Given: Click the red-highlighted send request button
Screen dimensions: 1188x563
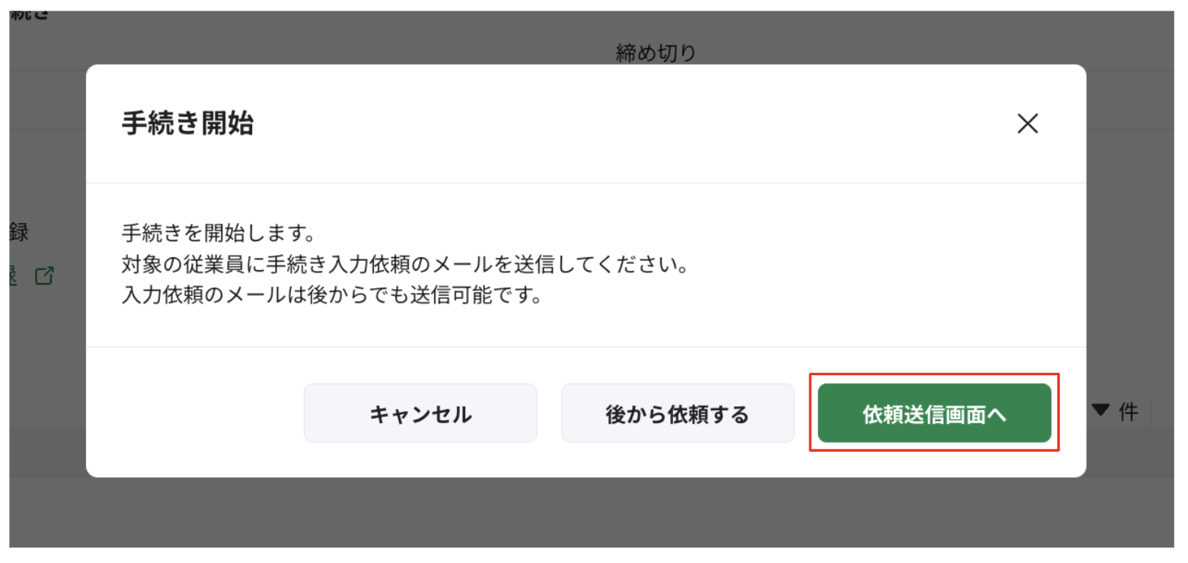Looking at the screenshot, I should [934, 412].
